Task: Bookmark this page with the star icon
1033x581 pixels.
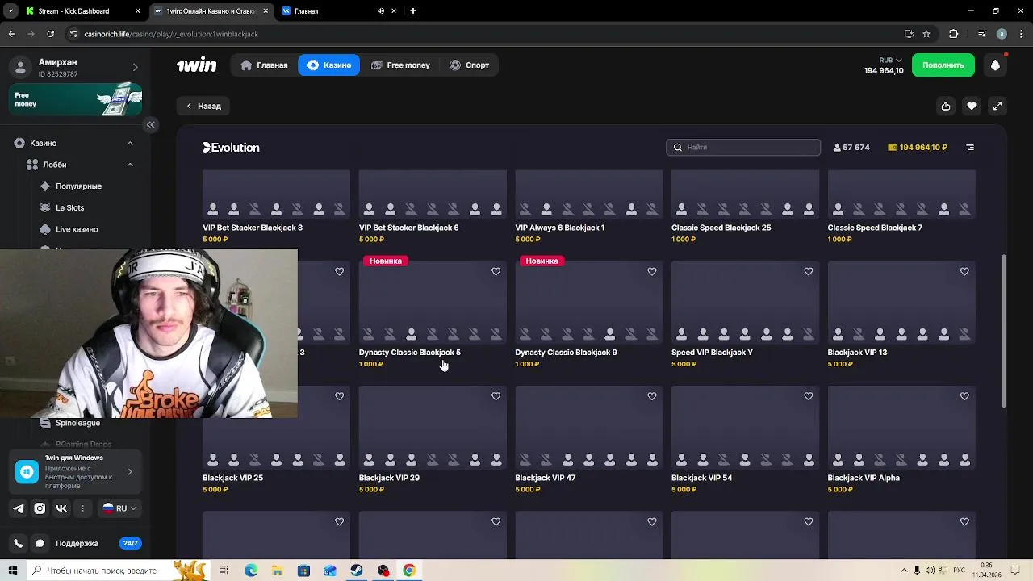Action: 926,34
